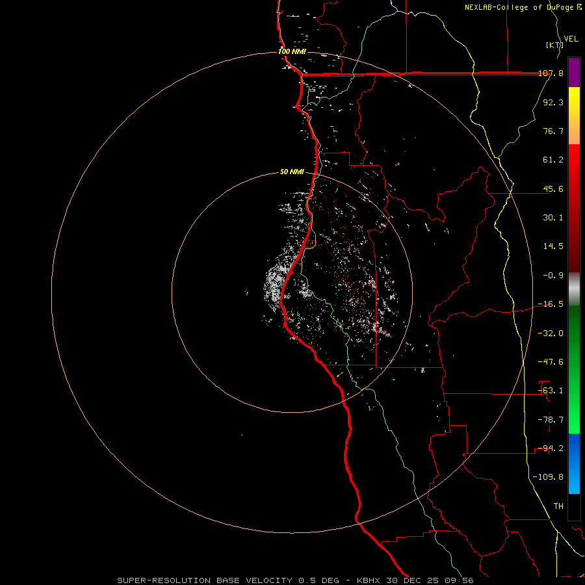
Task: Select the -94.2 legend value
Action: 551,448
